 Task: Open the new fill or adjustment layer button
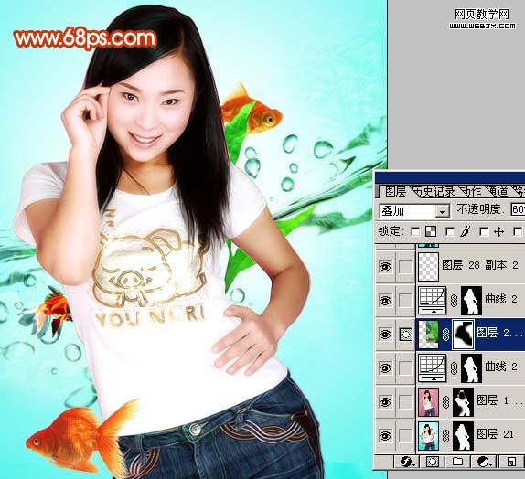484,462
